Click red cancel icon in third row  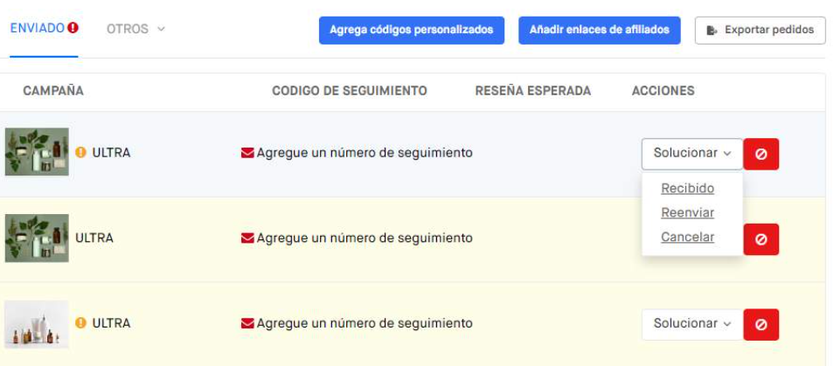[761, 325]
